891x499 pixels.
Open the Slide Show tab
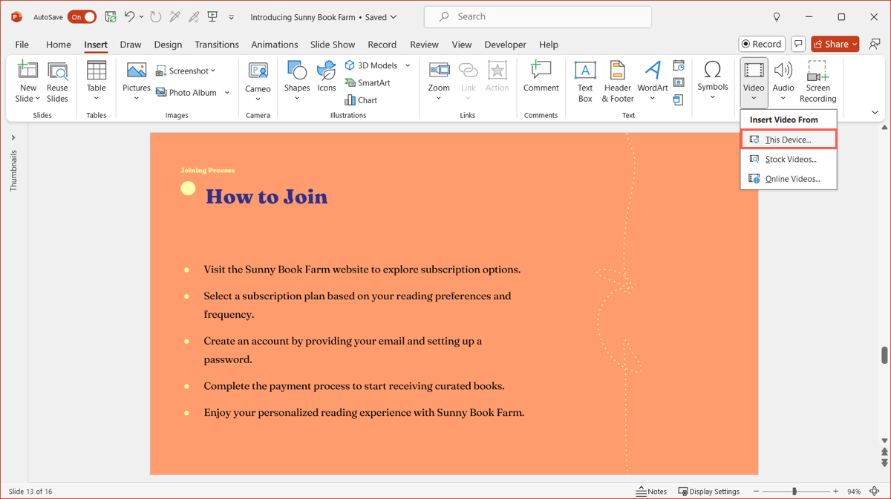[333, 45]
